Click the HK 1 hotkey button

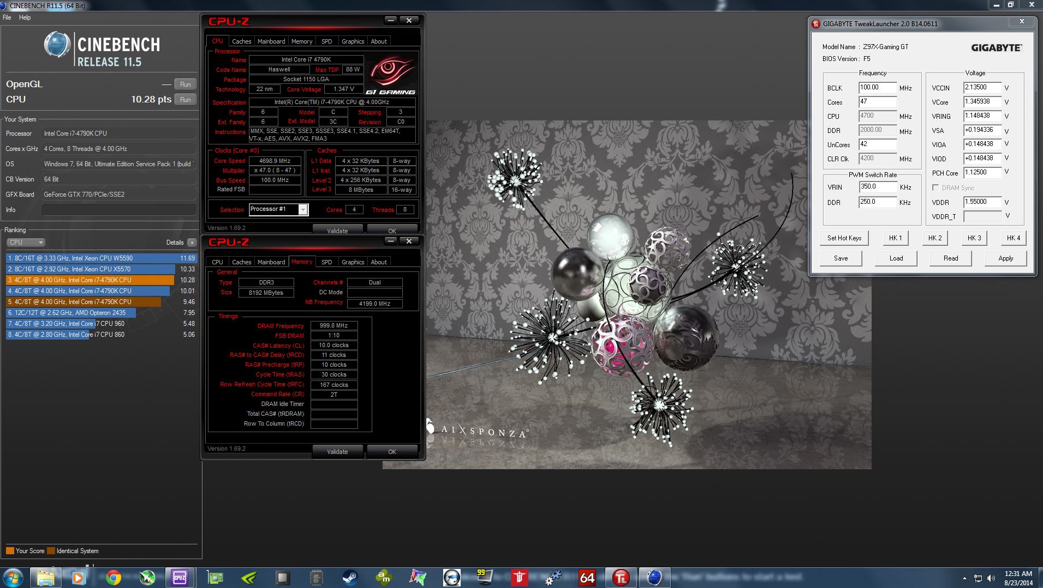(x=896, y=238)
